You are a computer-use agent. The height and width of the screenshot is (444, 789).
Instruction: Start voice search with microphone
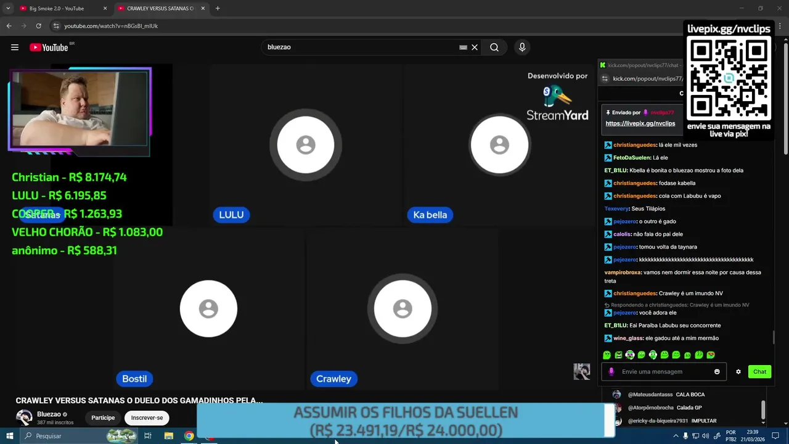[522, 47]
